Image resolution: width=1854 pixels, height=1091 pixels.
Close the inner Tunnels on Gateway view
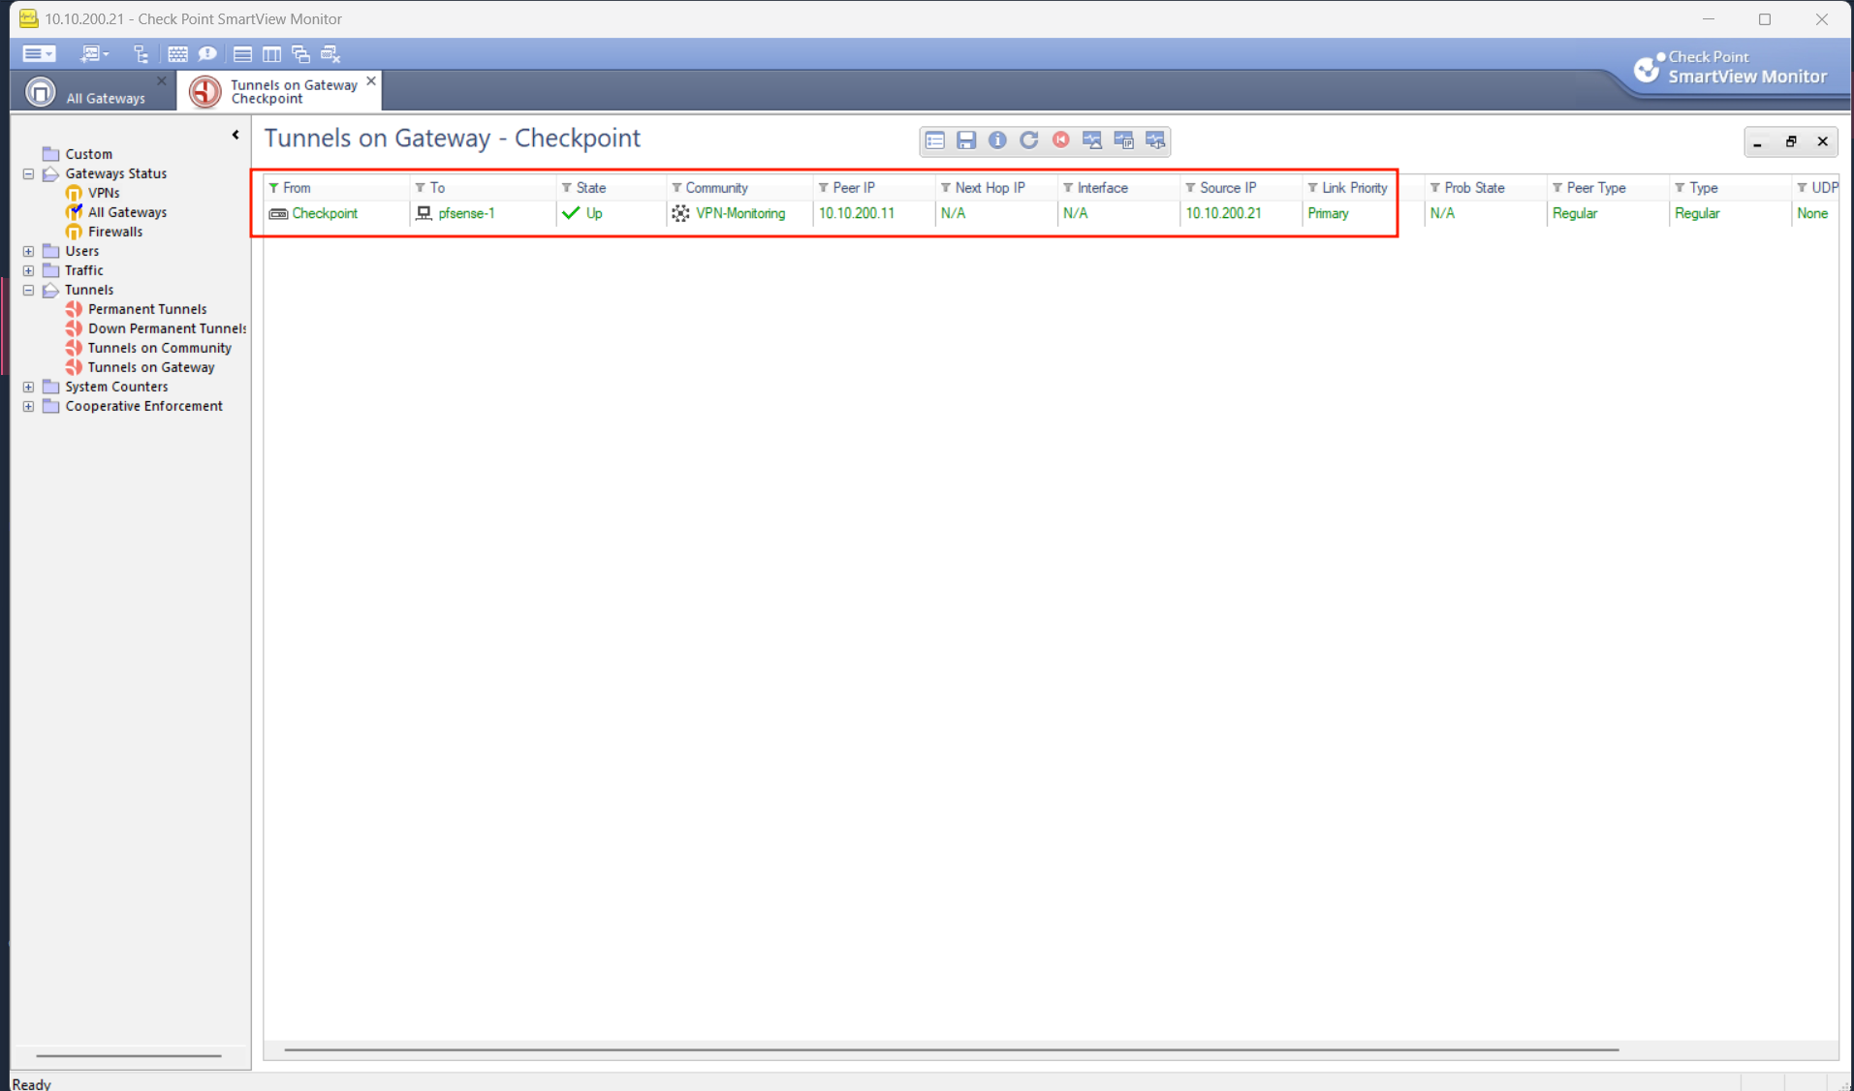(1823, 142)
